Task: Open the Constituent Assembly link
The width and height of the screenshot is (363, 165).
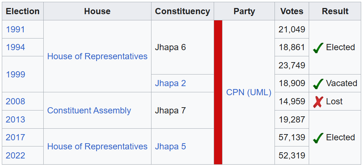Action: click(89, 110)
